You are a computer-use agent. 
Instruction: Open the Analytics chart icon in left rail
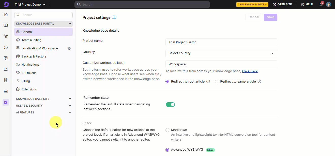pyautogui.click(x=6, y=69)
